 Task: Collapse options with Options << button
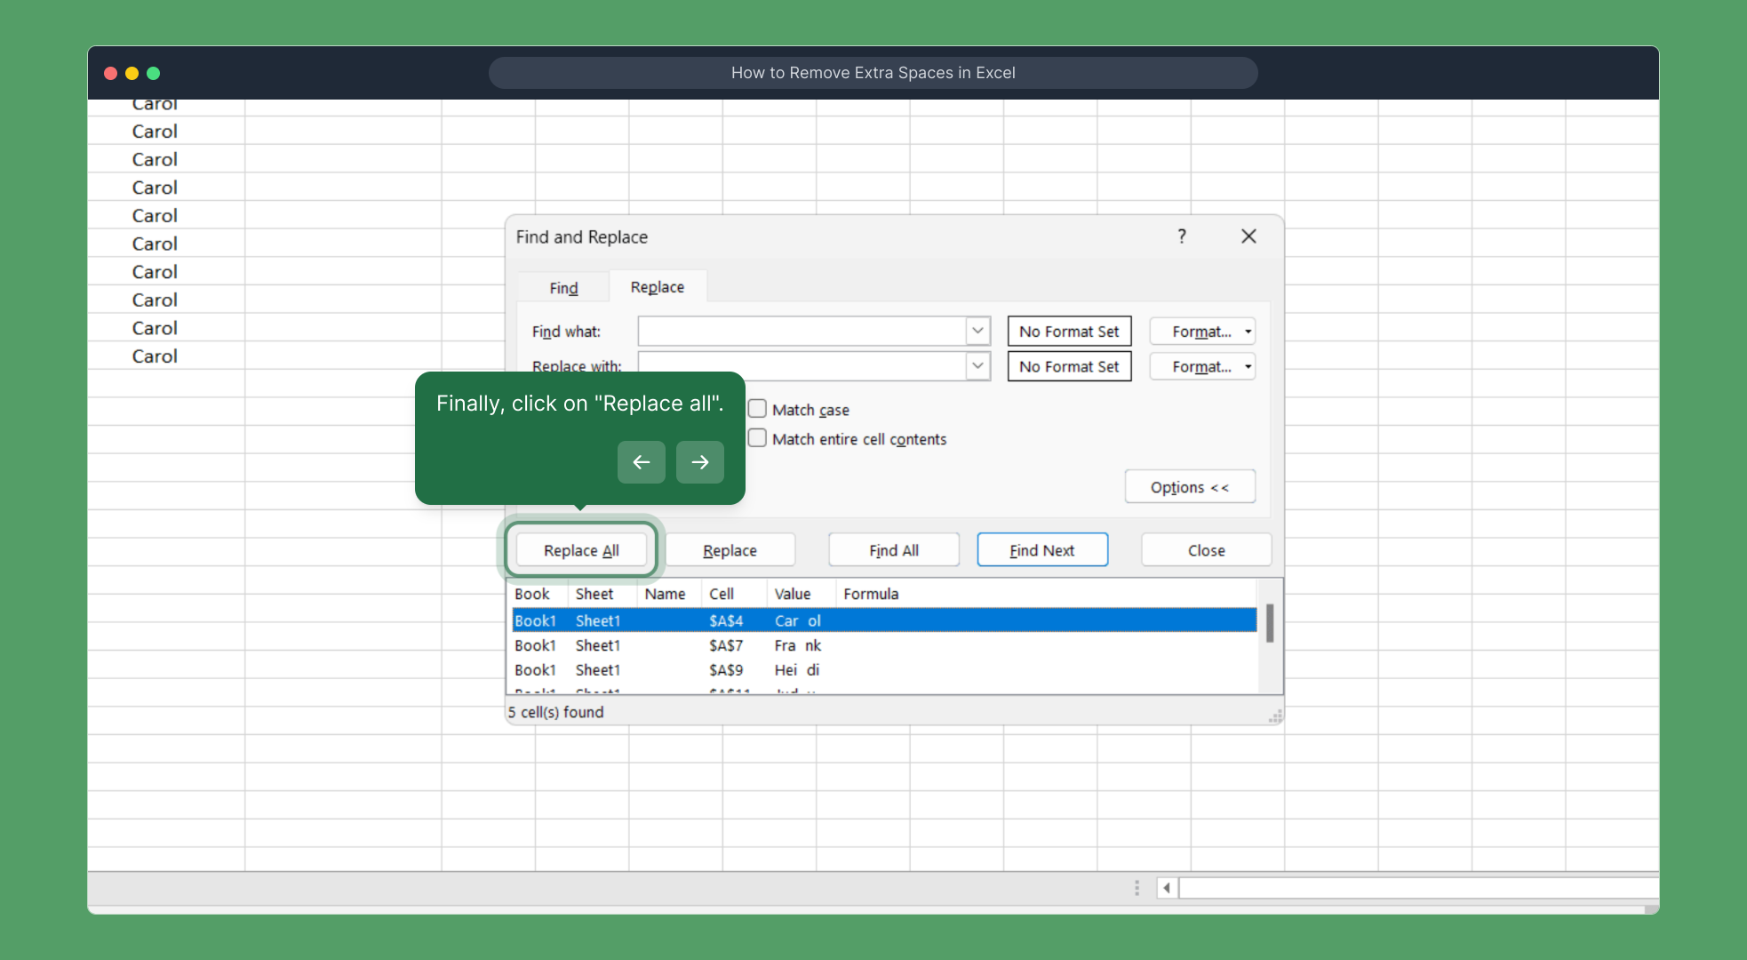pos(1189,487)
